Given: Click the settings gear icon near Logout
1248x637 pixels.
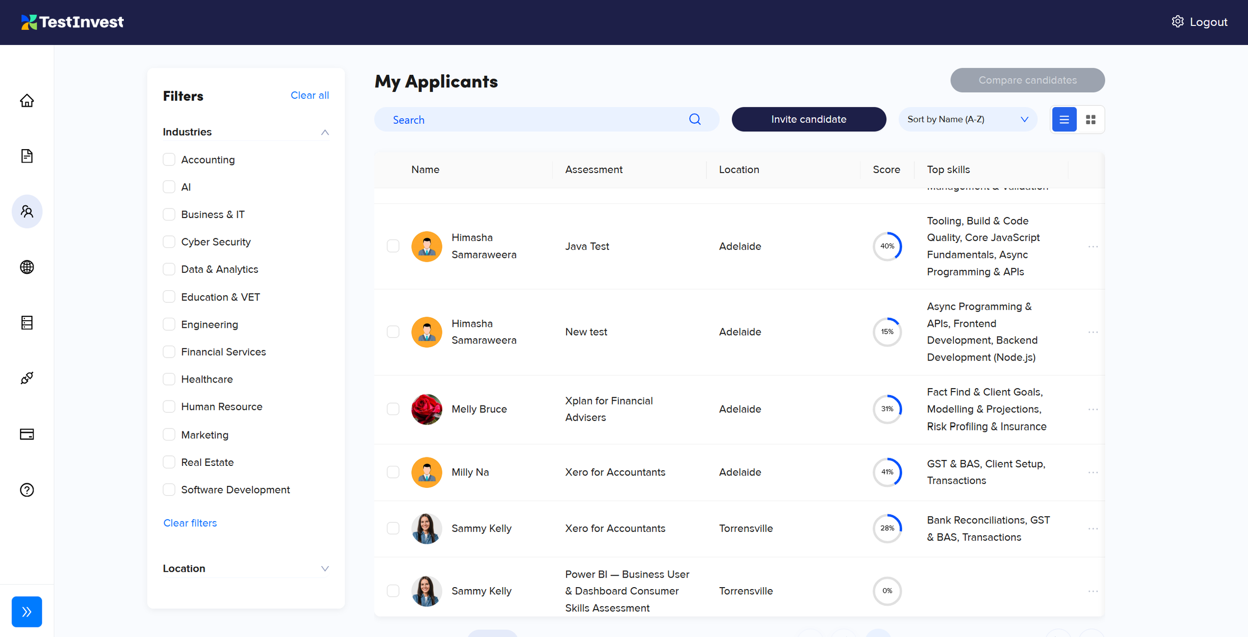Looking at the screenshot, I should click(1178, 21).
